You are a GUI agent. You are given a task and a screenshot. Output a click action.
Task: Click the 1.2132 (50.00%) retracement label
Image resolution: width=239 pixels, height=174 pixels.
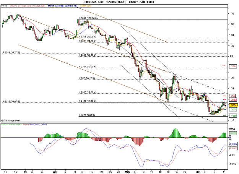click(x=11, y=101)
